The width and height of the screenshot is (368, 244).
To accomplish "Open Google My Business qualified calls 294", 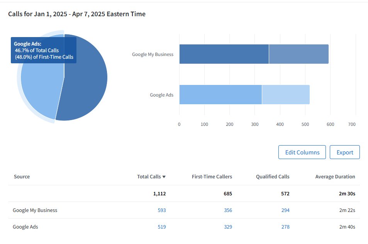I will point(285,210).
